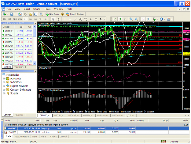Select the H4 timeframe
Screen dimensions: 191x144
click(x=30, y=19)
